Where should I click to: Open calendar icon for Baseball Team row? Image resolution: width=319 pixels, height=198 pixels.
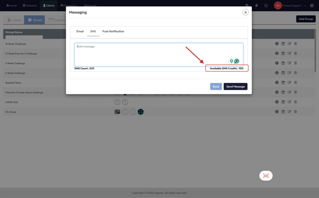[x=283, y=83]
